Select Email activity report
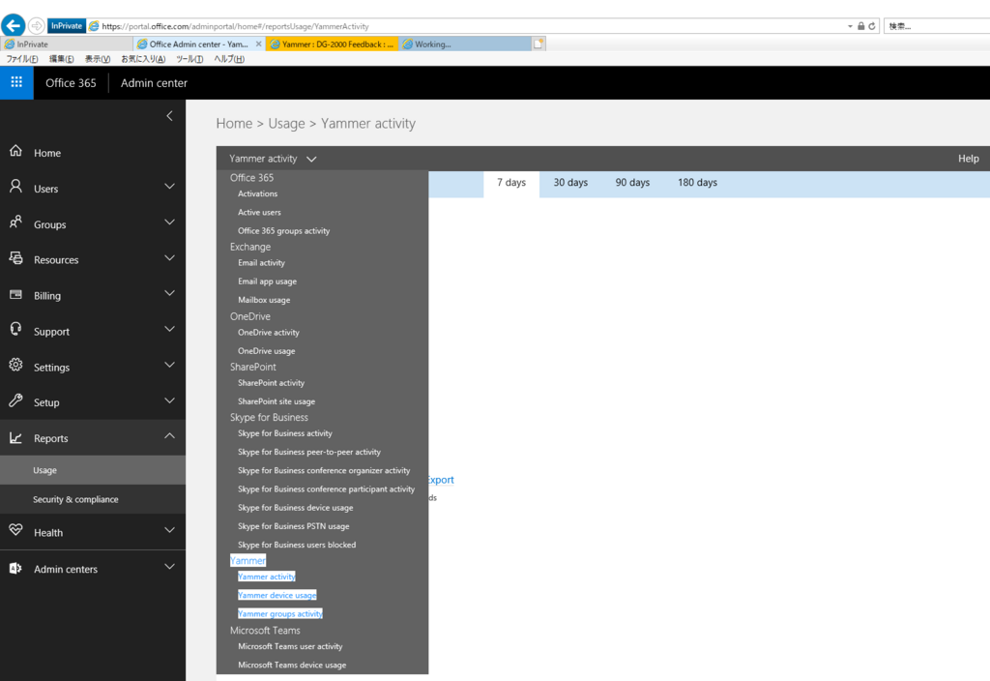The width and height of the screenshot is (990, 681). [x=261, y=263]
